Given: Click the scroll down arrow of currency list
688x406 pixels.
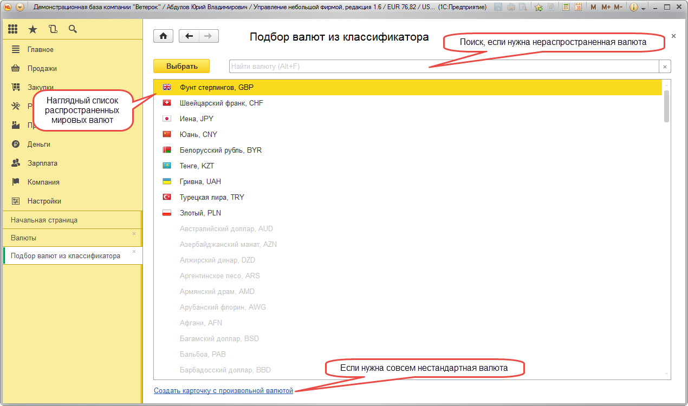Looking at the screenshot, I should click(x=666, y=374).
